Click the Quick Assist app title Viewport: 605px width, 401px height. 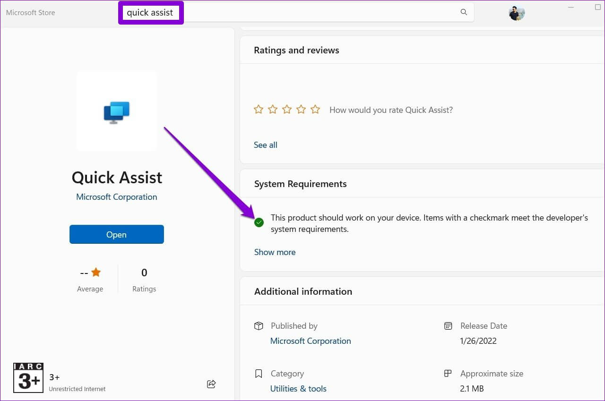point(117,178)
